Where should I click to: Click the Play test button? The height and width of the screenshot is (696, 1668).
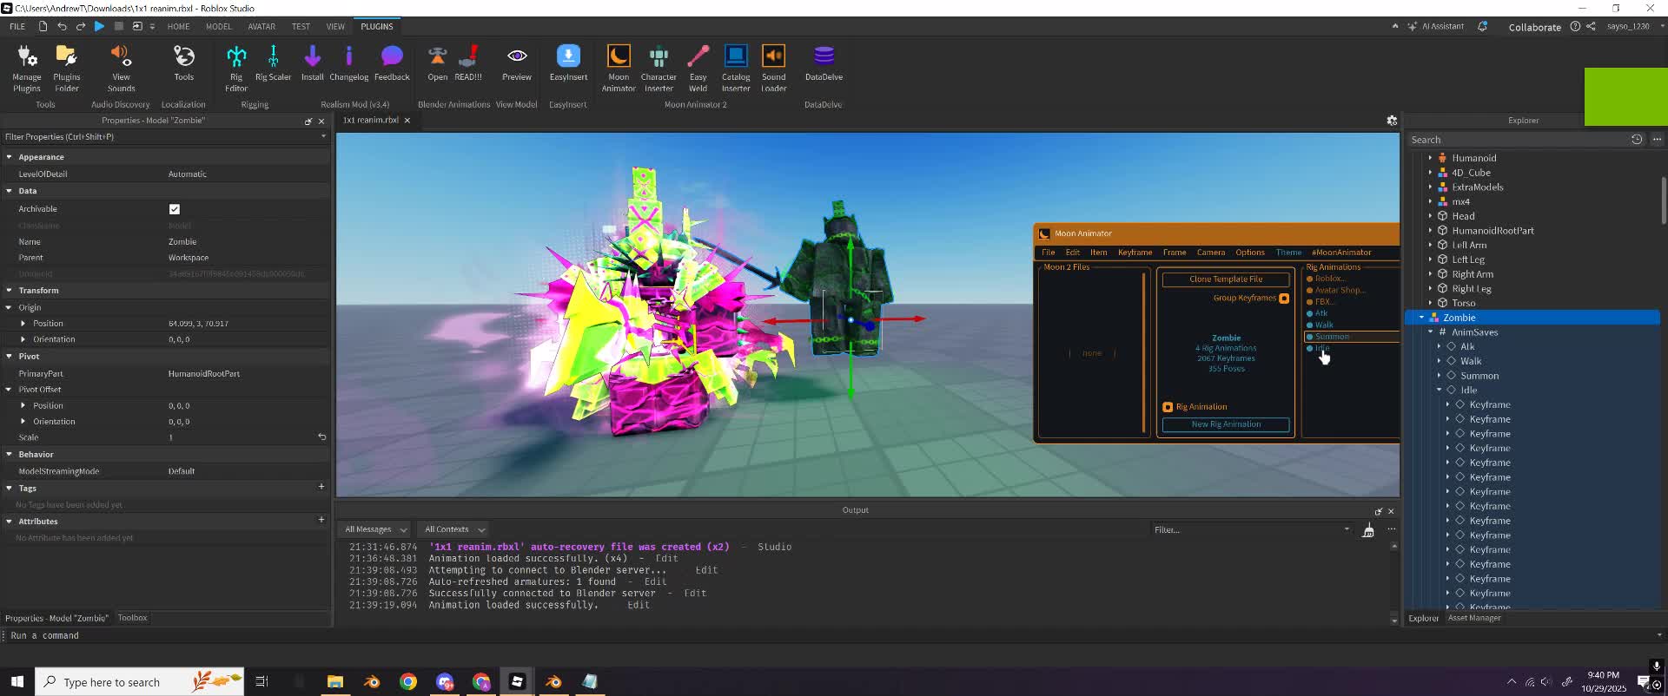point(99,26)
